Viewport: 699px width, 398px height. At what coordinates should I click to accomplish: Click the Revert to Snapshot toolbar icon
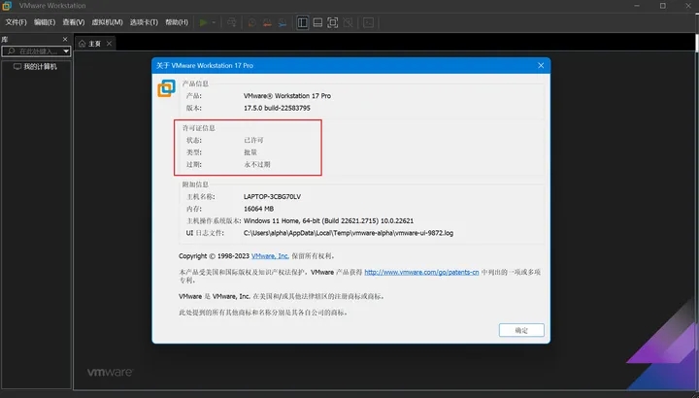coord(267,21)
